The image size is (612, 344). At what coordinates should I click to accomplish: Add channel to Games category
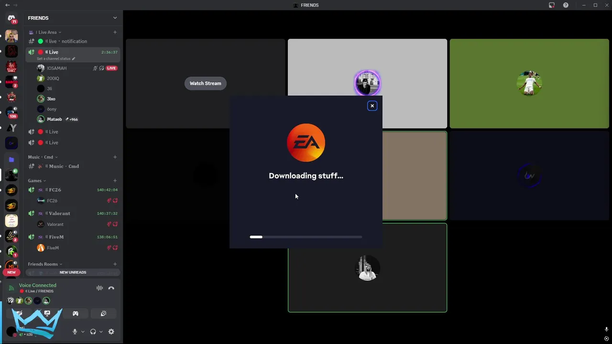tap(115, 181)
